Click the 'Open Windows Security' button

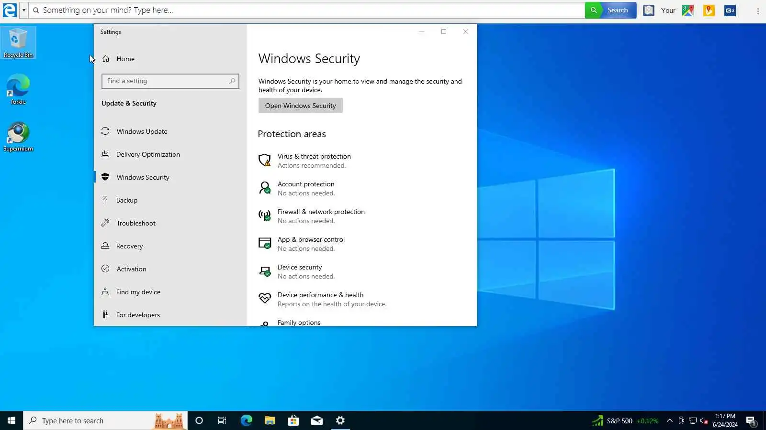301,106
